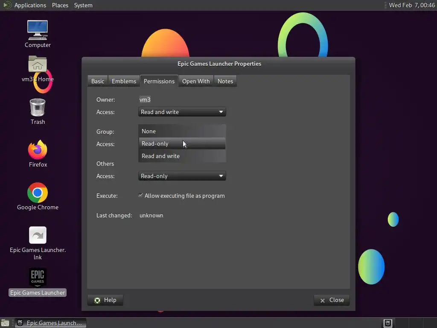The height and width of the screenshot is (328, 437).
Task: Switch to the Open With tab
Action: coord(195,81)
